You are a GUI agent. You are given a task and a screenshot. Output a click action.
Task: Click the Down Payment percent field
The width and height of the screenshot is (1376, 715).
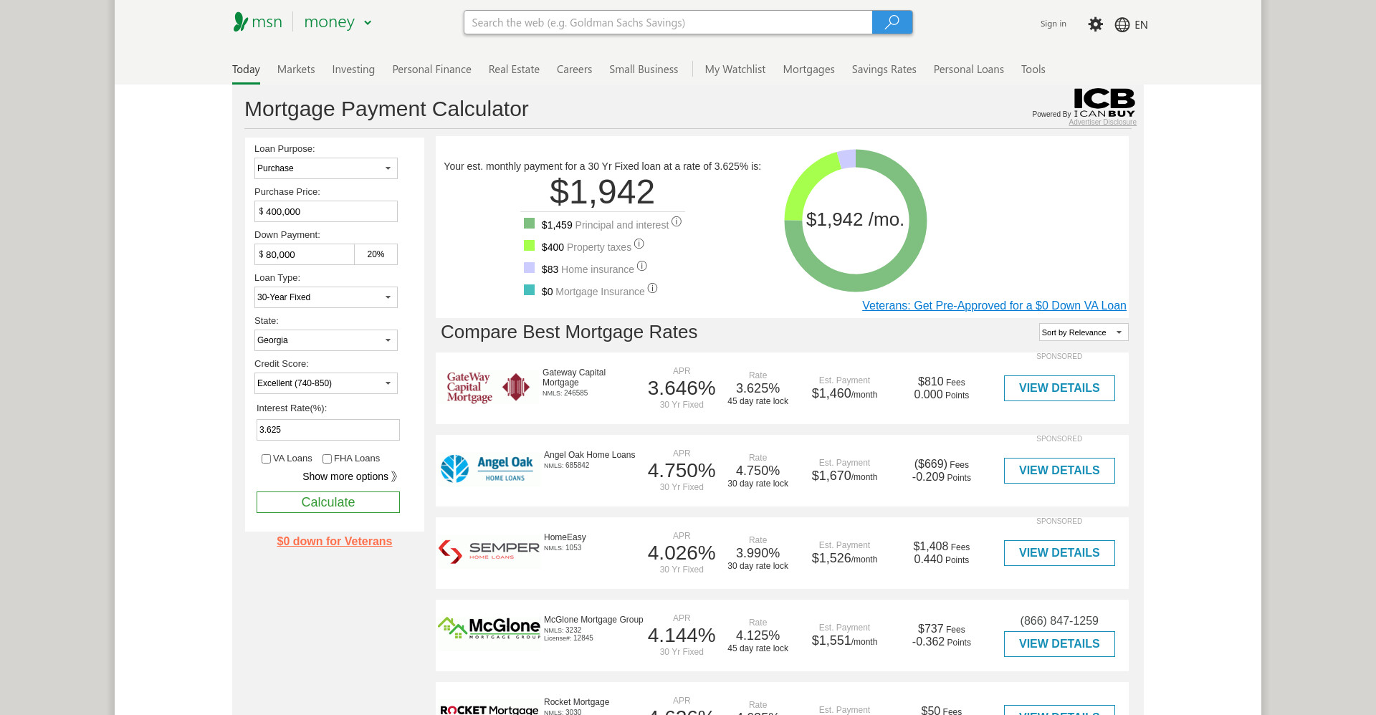[x=376, y=254]
